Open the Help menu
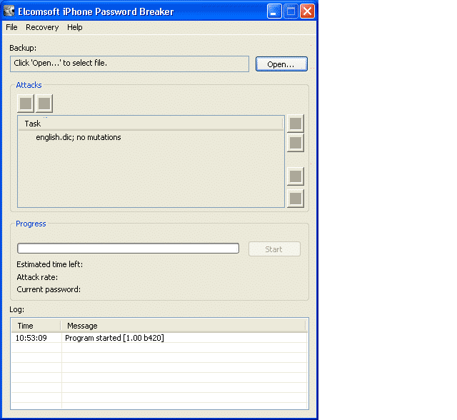Image resolution: width=457 pixels, height=420 pixels. [75, 27]
